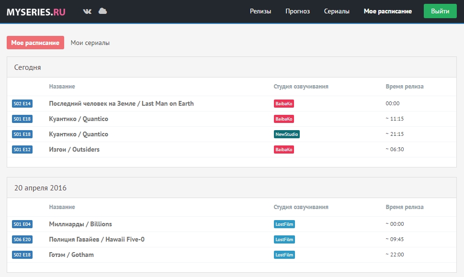Select the red Мое расписание tab
This screenshot has width=464, height=277.
click(x=35, y=43)
